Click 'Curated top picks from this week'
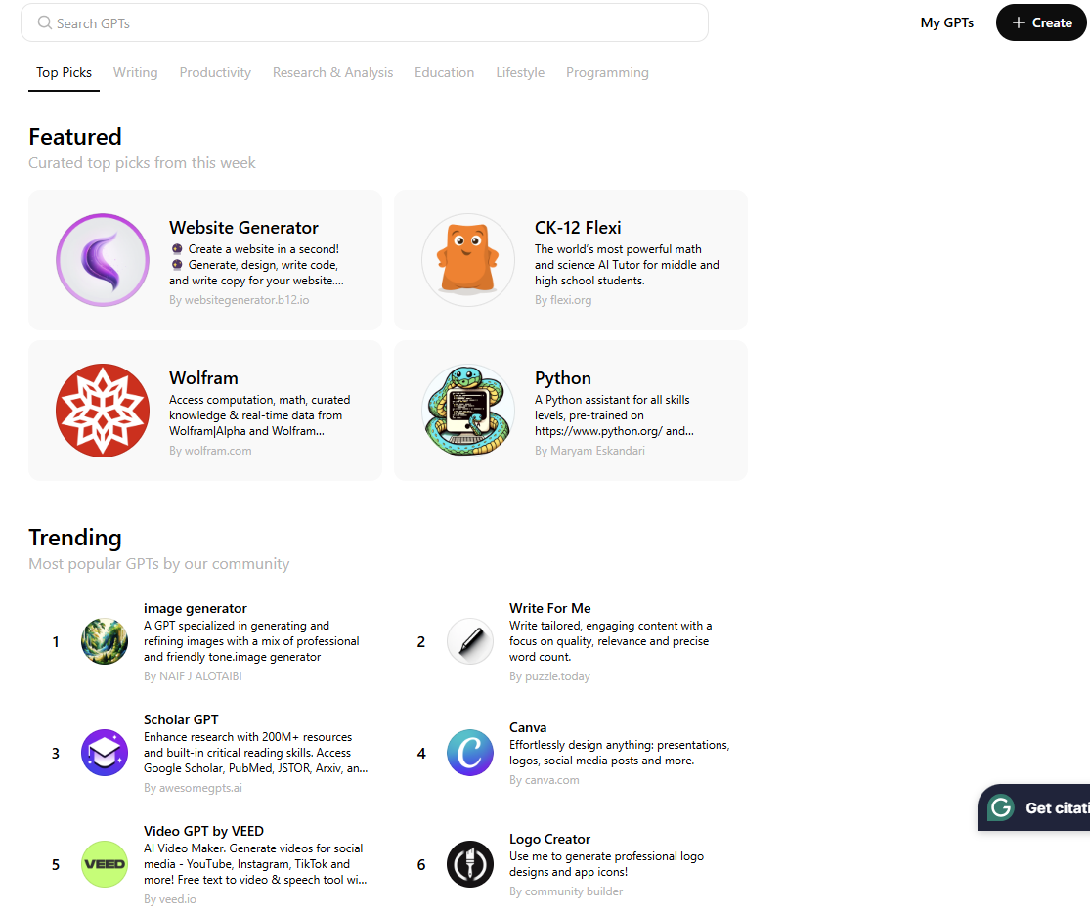The height and width of the screenshot is (913, 1090). tap(142, 162)
